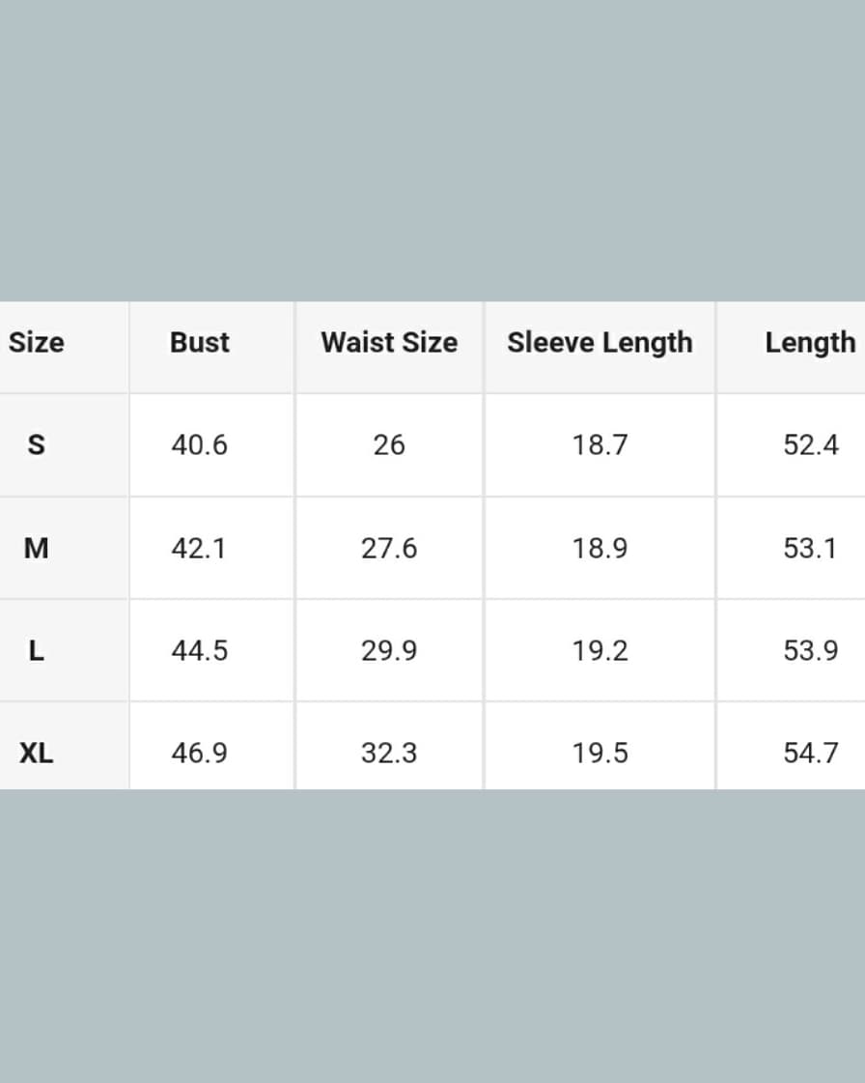Select the waist size cell showing 26
865x1083 pixels.
pyautogui.click(x=389, y=445)
